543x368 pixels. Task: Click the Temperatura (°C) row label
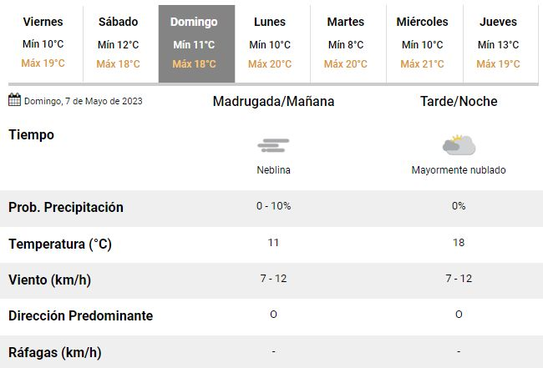(60, 244)
